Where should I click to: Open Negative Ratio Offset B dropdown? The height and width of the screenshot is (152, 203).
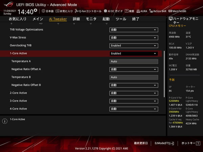pyautogui.click(x=134, y=85)
